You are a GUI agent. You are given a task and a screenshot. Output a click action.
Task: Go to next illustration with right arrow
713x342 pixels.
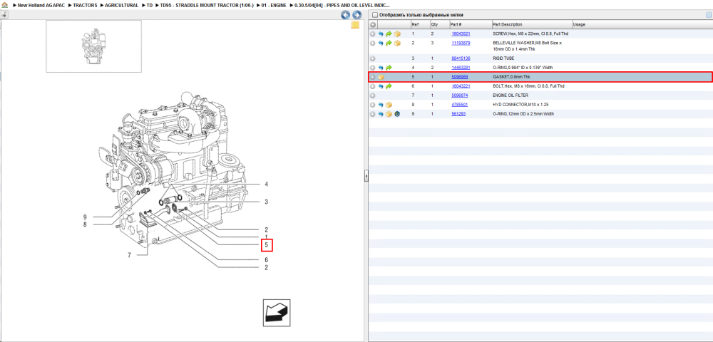coord(357,15)
